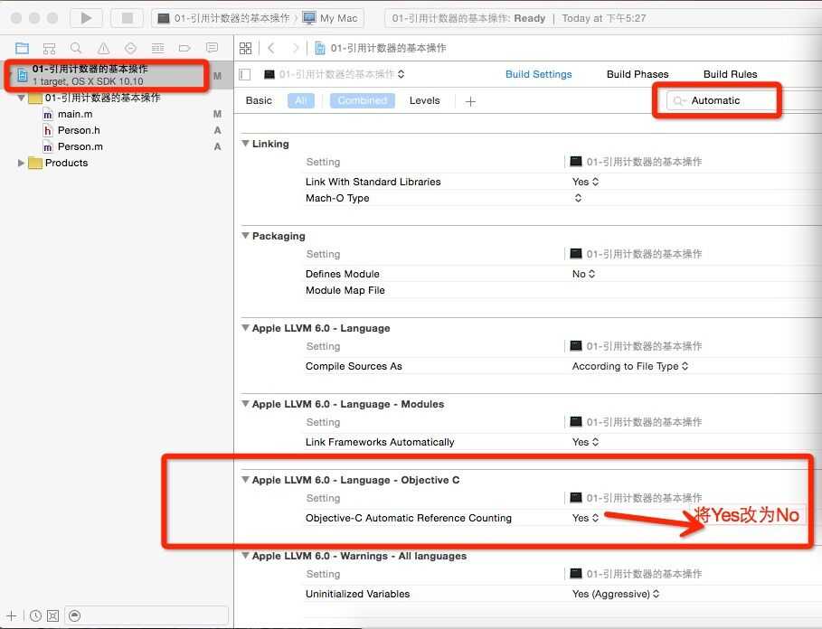This screenshot has height=629, width=822.
Task: Choose scheme in toolbar selector
Action: (x=224, y=18)
